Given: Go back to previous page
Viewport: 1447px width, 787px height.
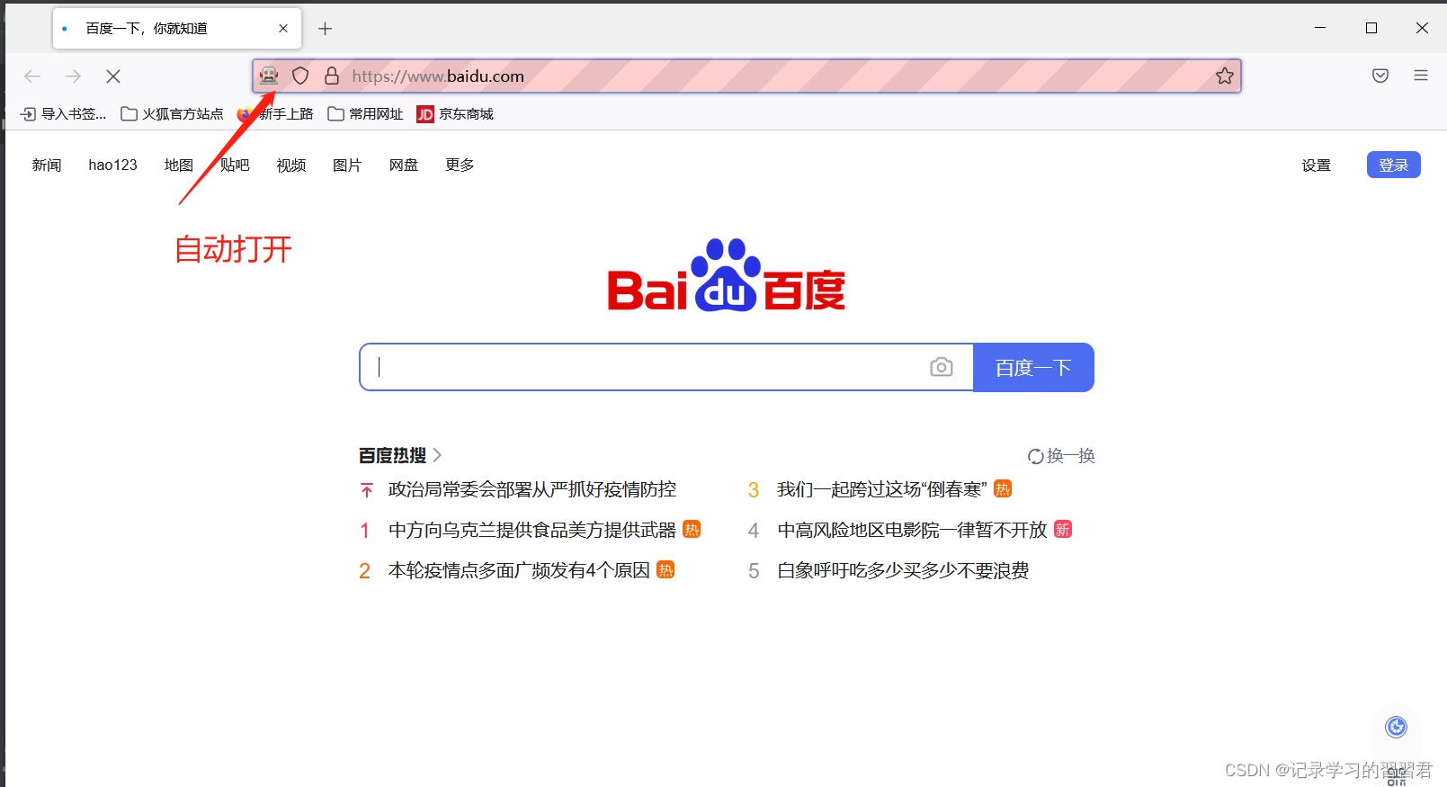Looking at the screenshot, I should tap(32, 76).
